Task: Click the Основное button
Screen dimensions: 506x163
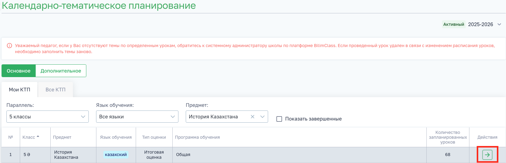Action: [x=19, y=71]
